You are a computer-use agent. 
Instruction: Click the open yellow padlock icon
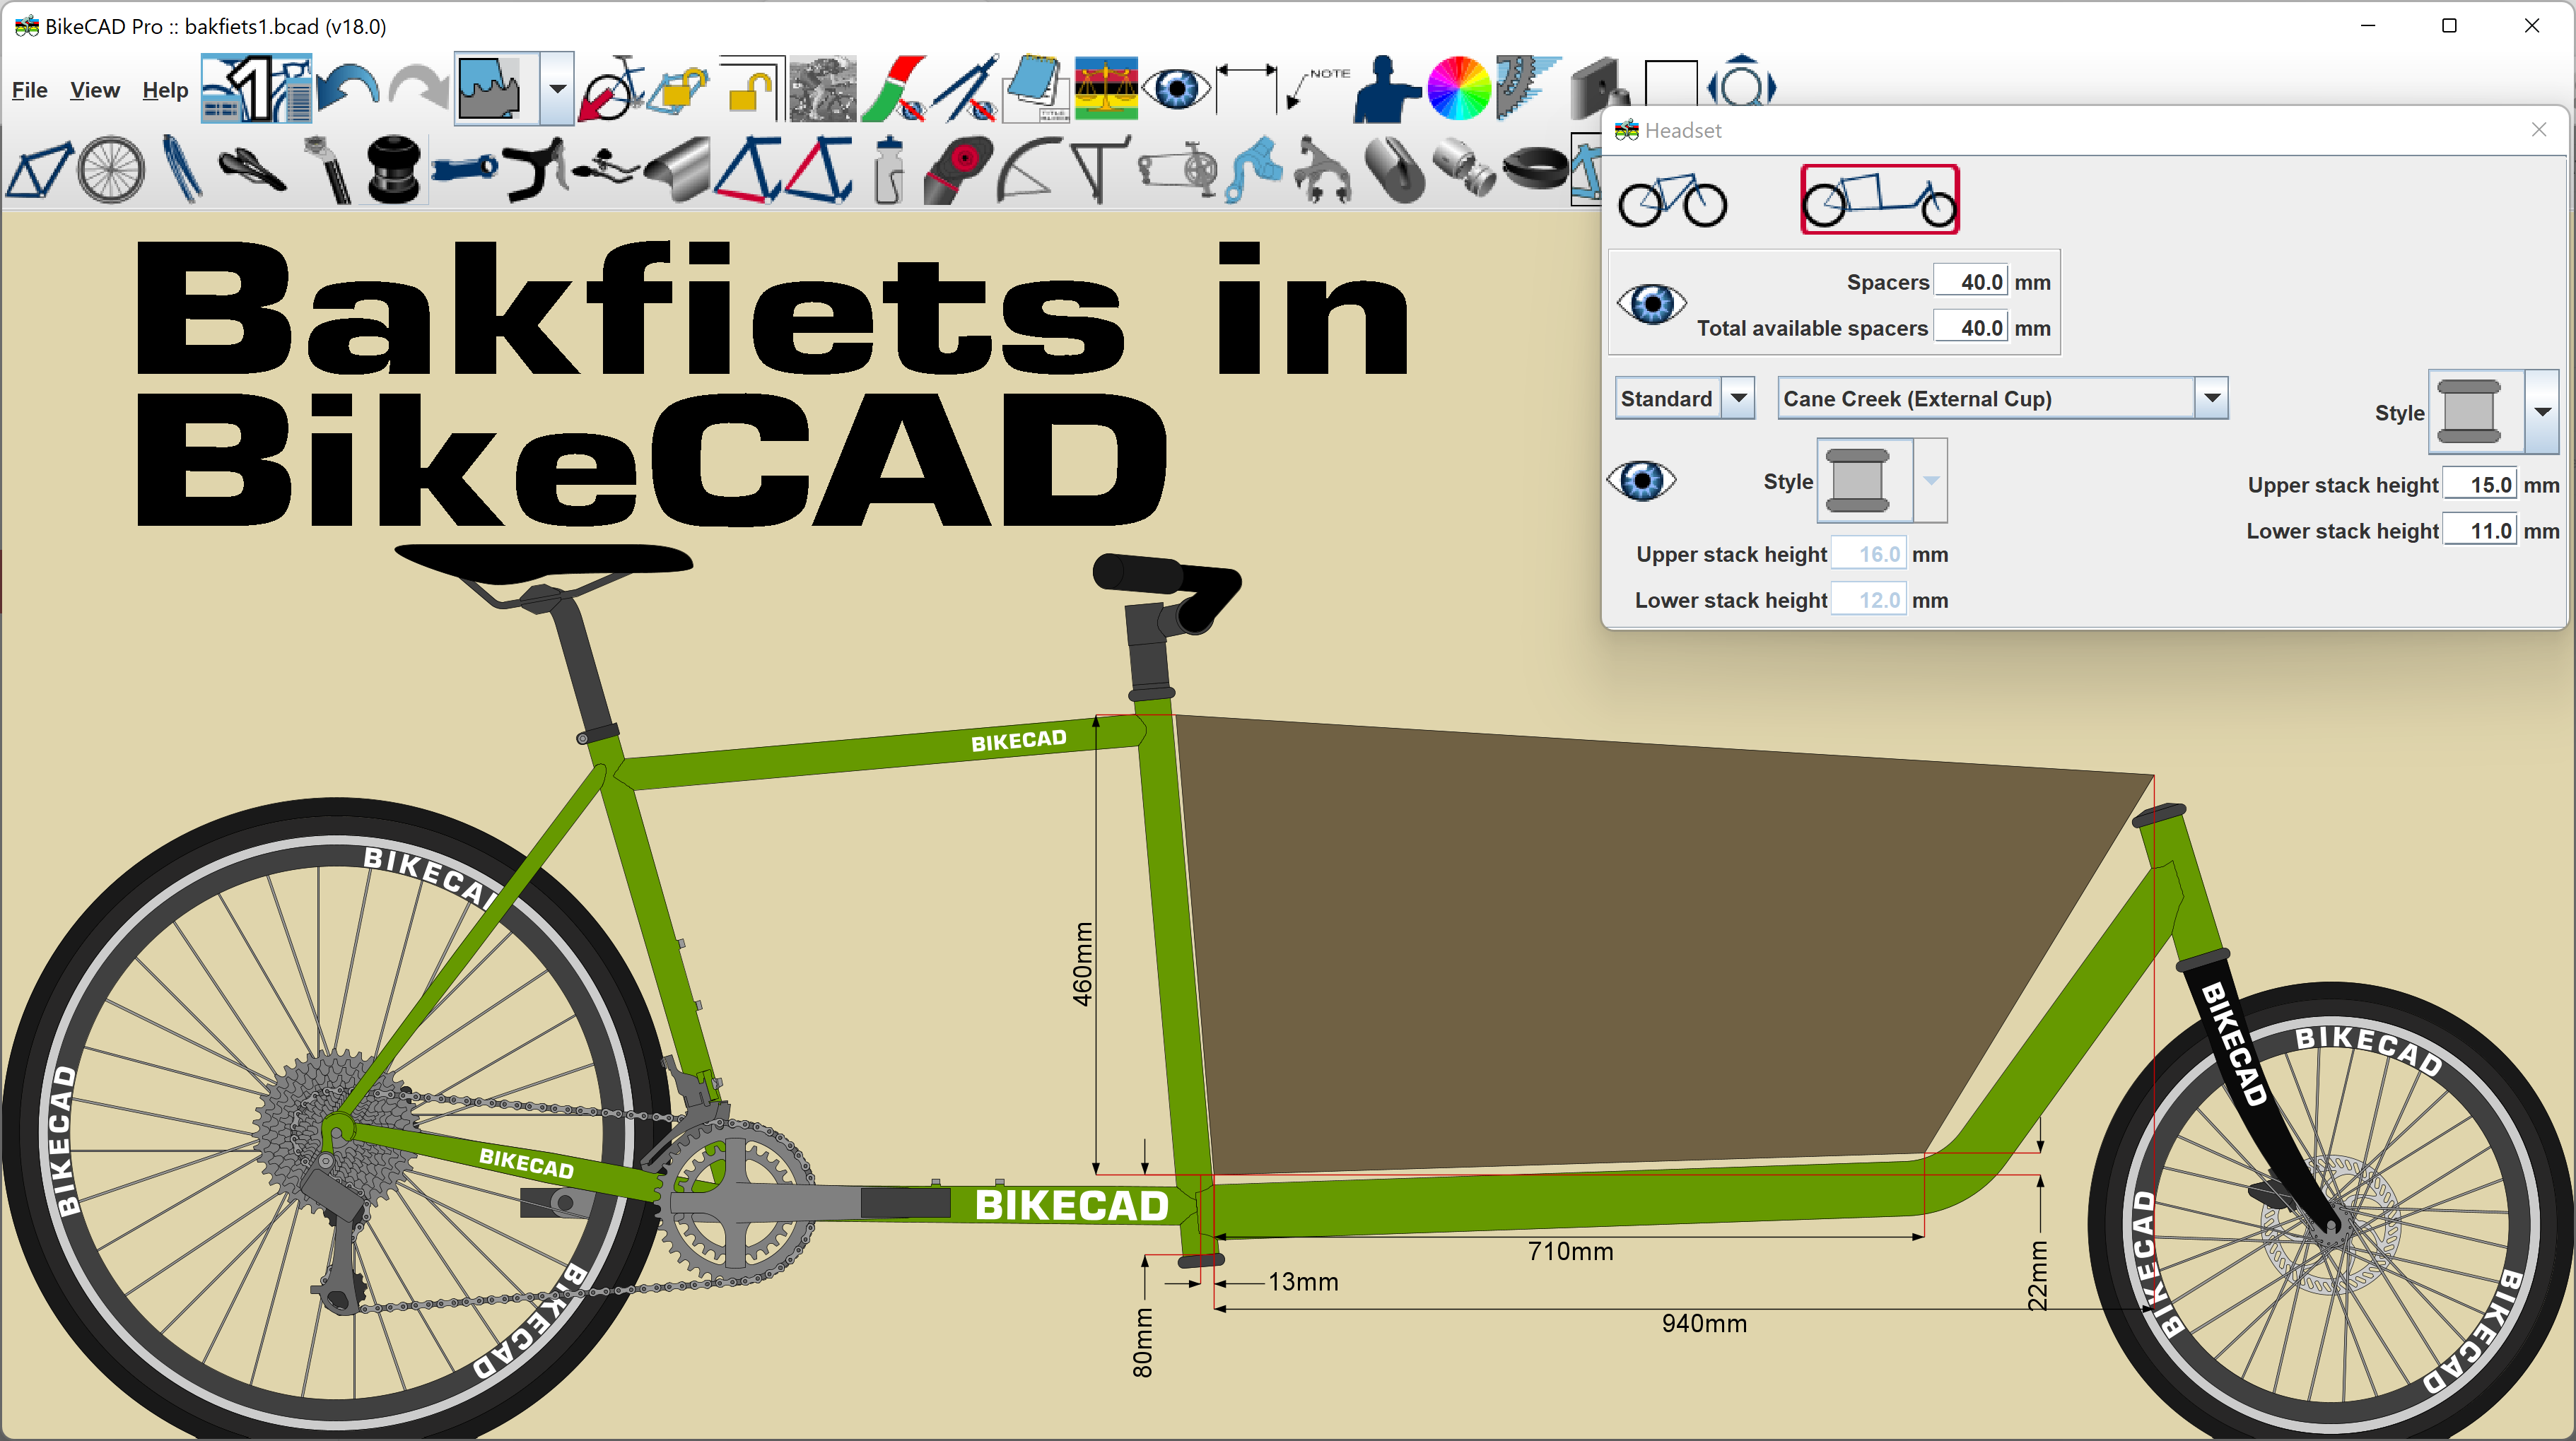tap(751, 88)
